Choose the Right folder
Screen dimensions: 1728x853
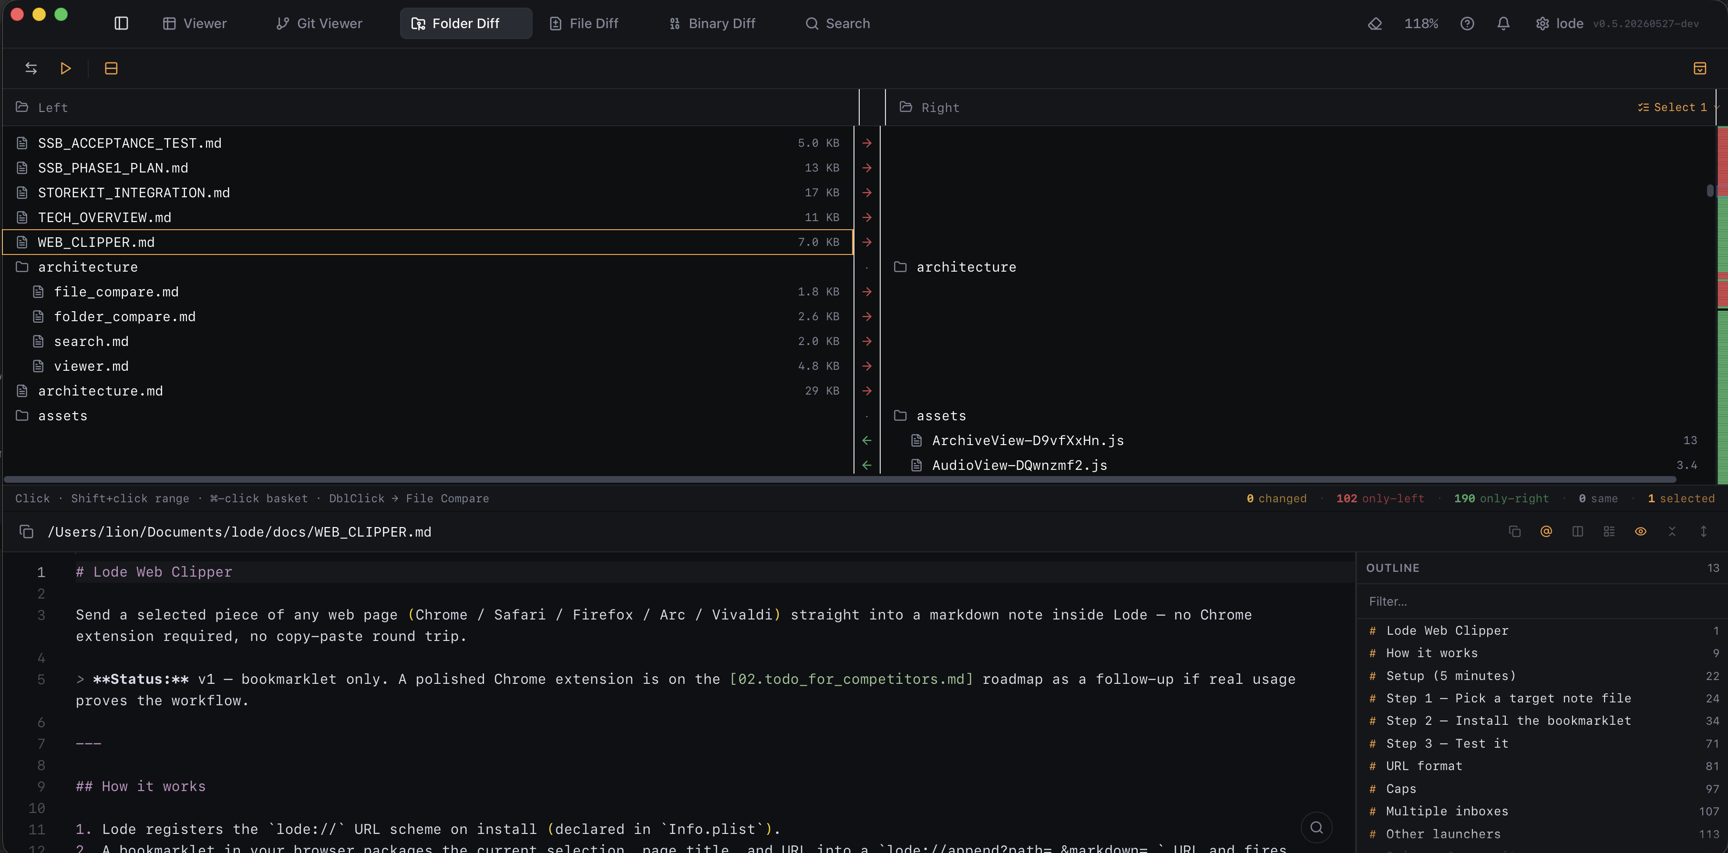point(930,107)
